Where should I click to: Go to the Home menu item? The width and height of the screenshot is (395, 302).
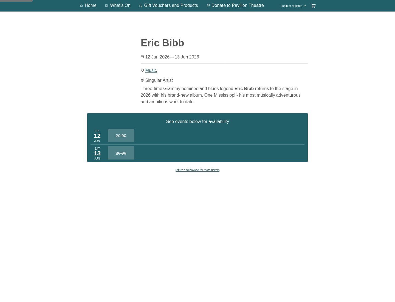click(x=88, y=5)
